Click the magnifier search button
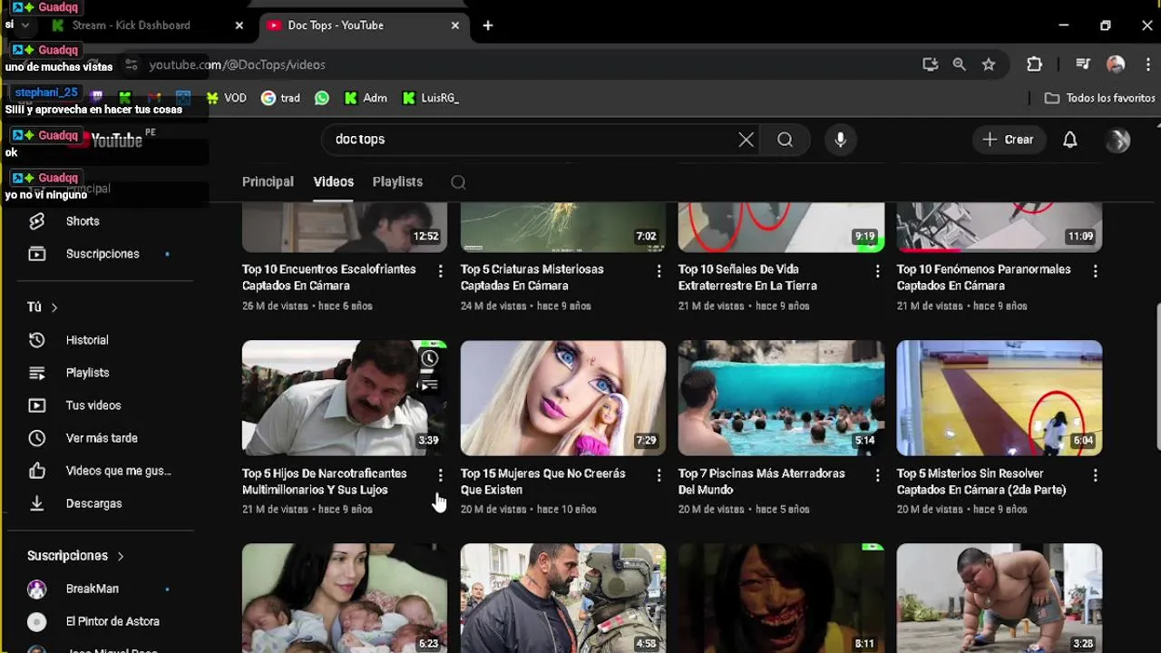This screenshot has width=1161, height=653. click(785, 140)
